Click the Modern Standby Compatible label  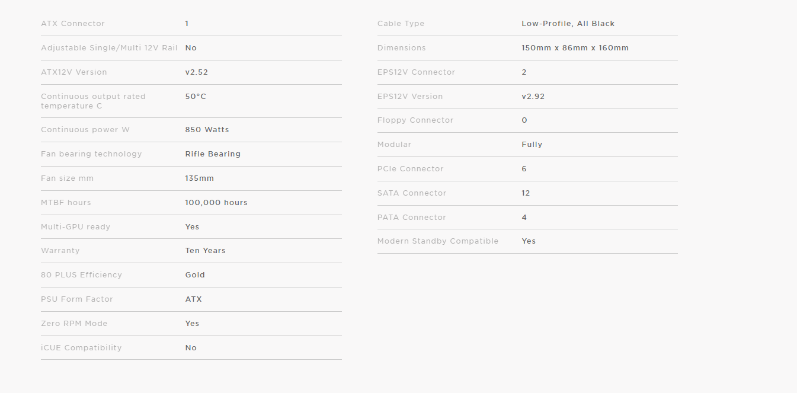(438, 241)
